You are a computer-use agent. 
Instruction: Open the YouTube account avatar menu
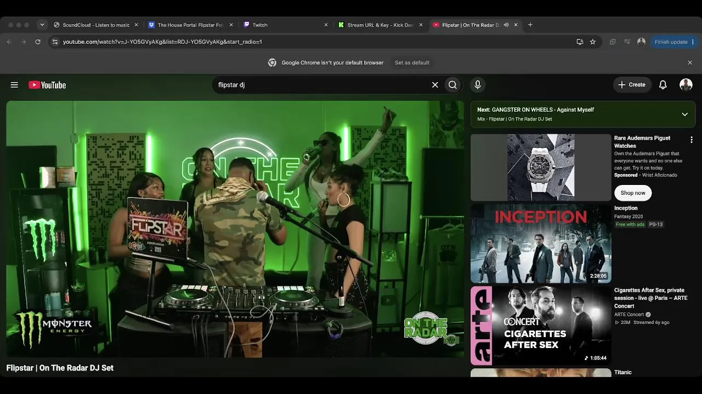pyautogui.click(x=686, y=85)
